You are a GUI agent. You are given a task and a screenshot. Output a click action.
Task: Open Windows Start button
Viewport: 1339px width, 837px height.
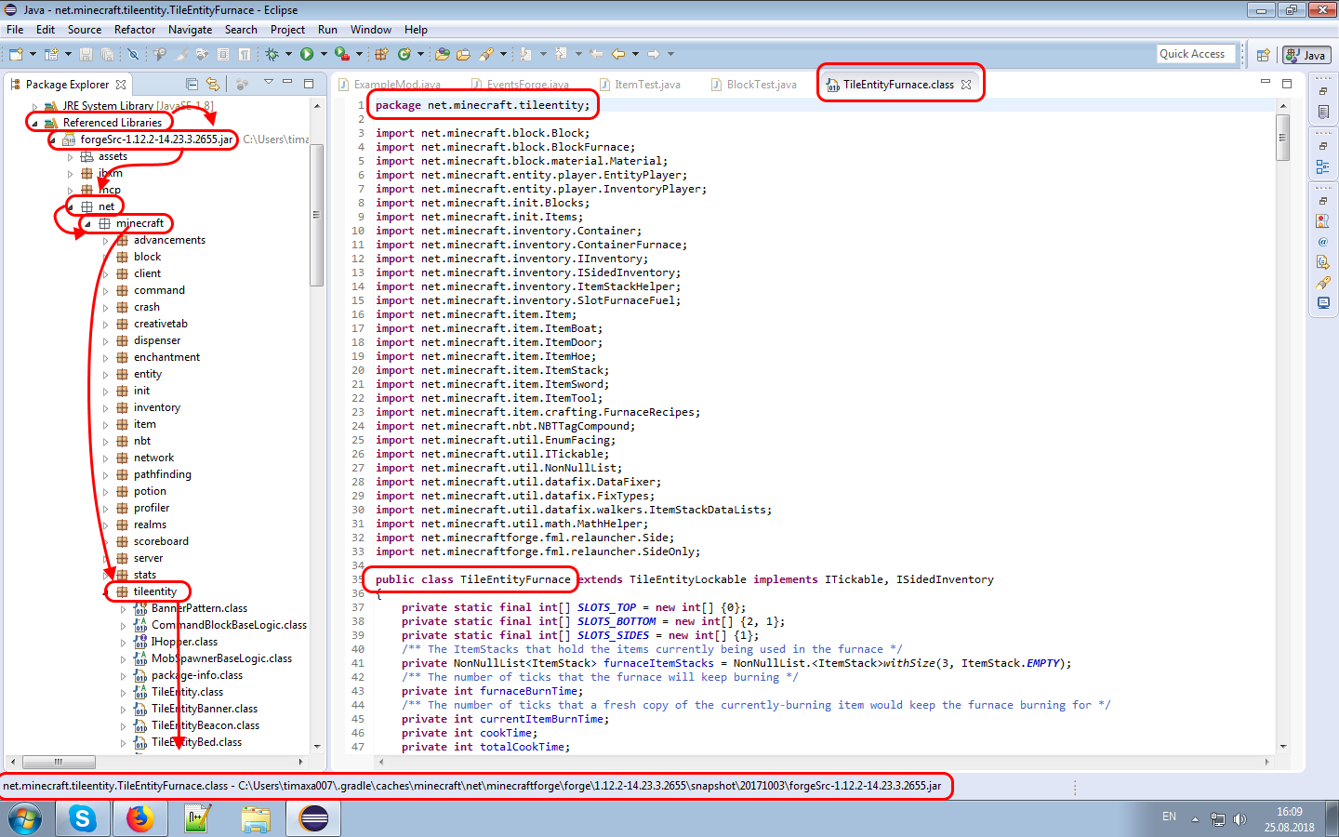point(24,819)
